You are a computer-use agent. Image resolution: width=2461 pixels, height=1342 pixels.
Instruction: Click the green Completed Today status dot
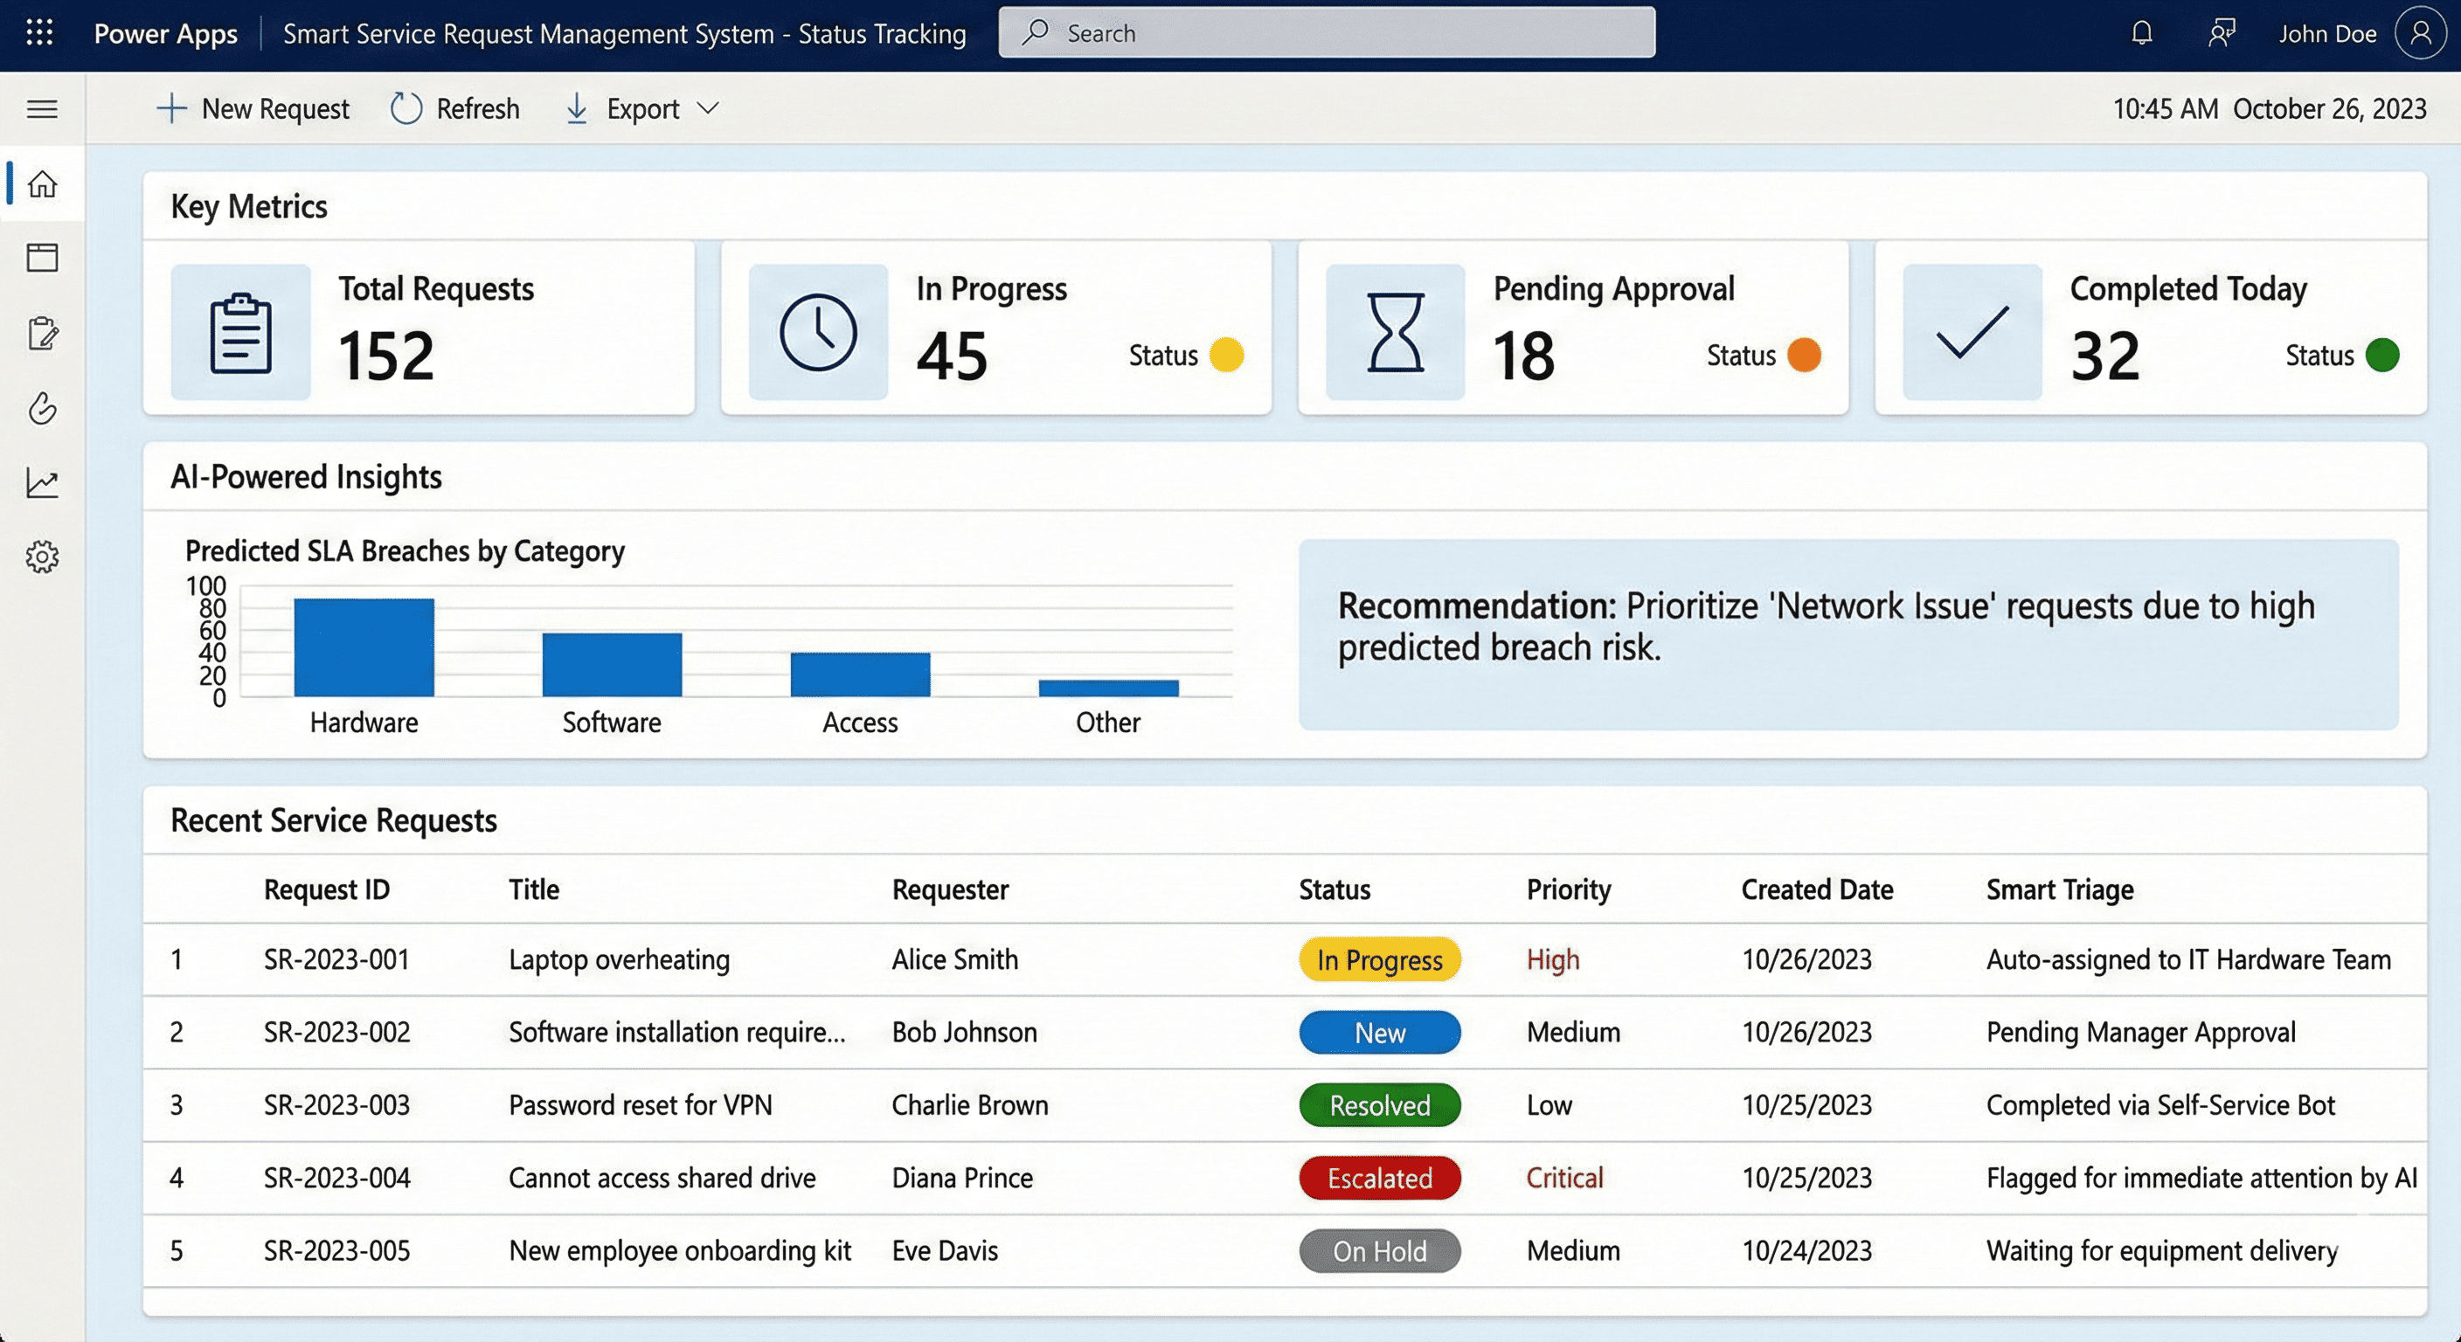point(2381,355)
